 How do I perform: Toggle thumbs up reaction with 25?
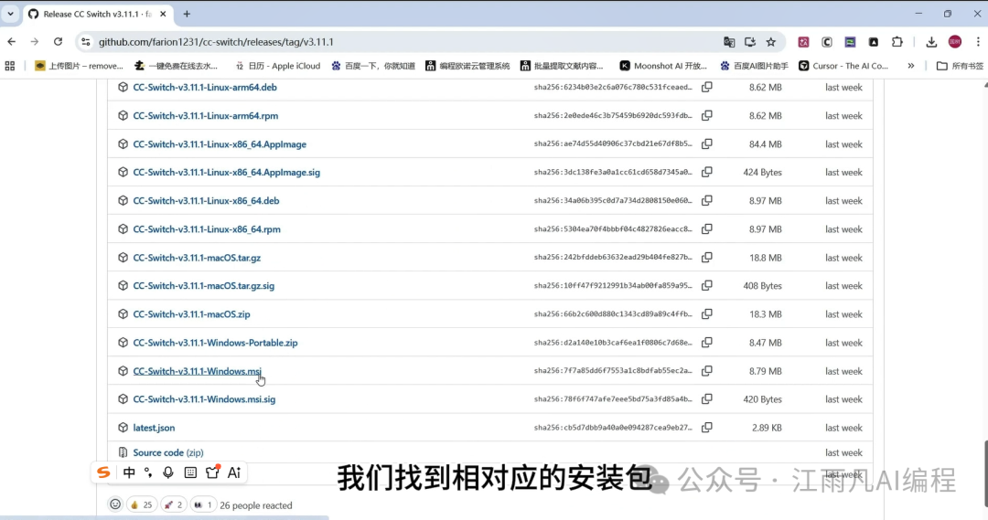(x=141, y=504)
